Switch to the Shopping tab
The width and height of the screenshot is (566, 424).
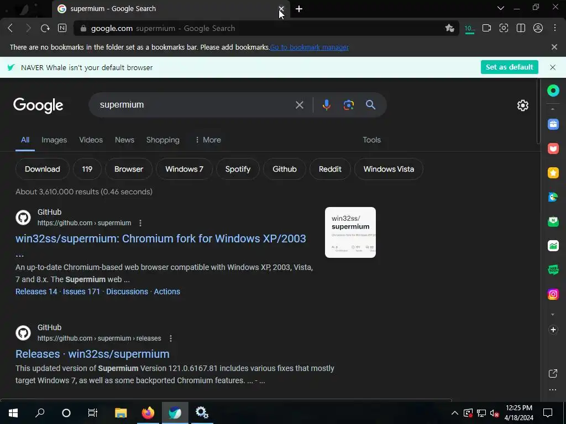(x=163, y=140)
